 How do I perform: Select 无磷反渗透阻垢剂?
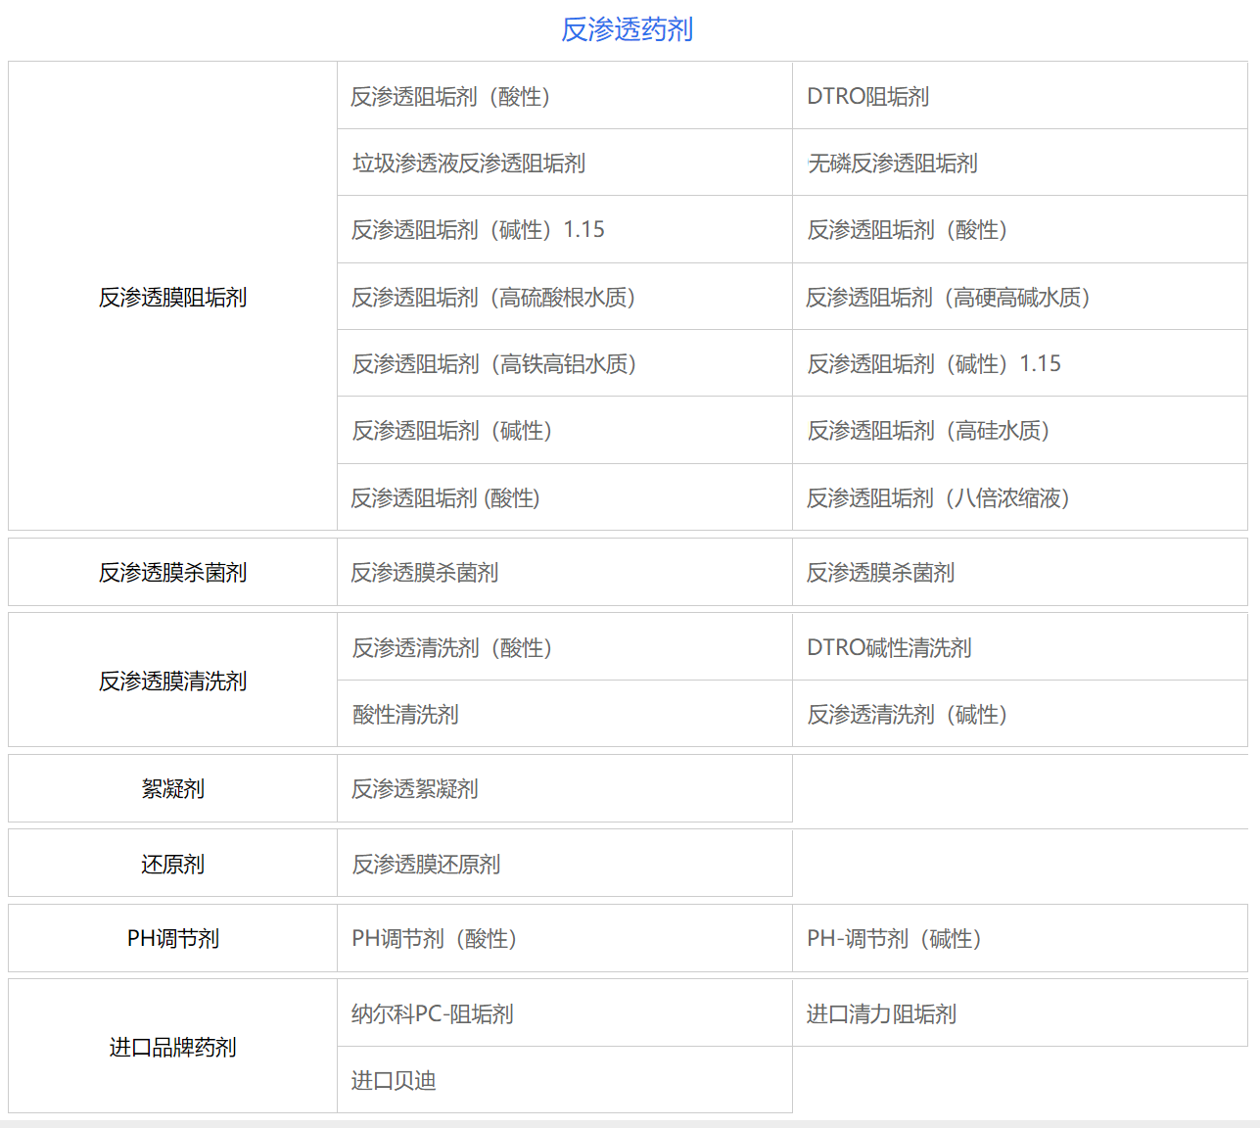click(892, 163)
